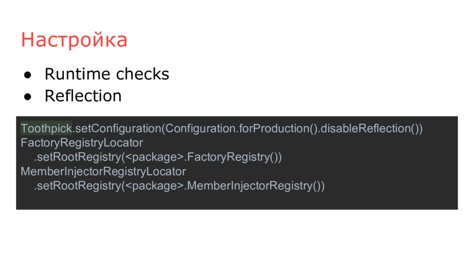Click setConfiguration in the first code line
474x267 pixels.
118,128
